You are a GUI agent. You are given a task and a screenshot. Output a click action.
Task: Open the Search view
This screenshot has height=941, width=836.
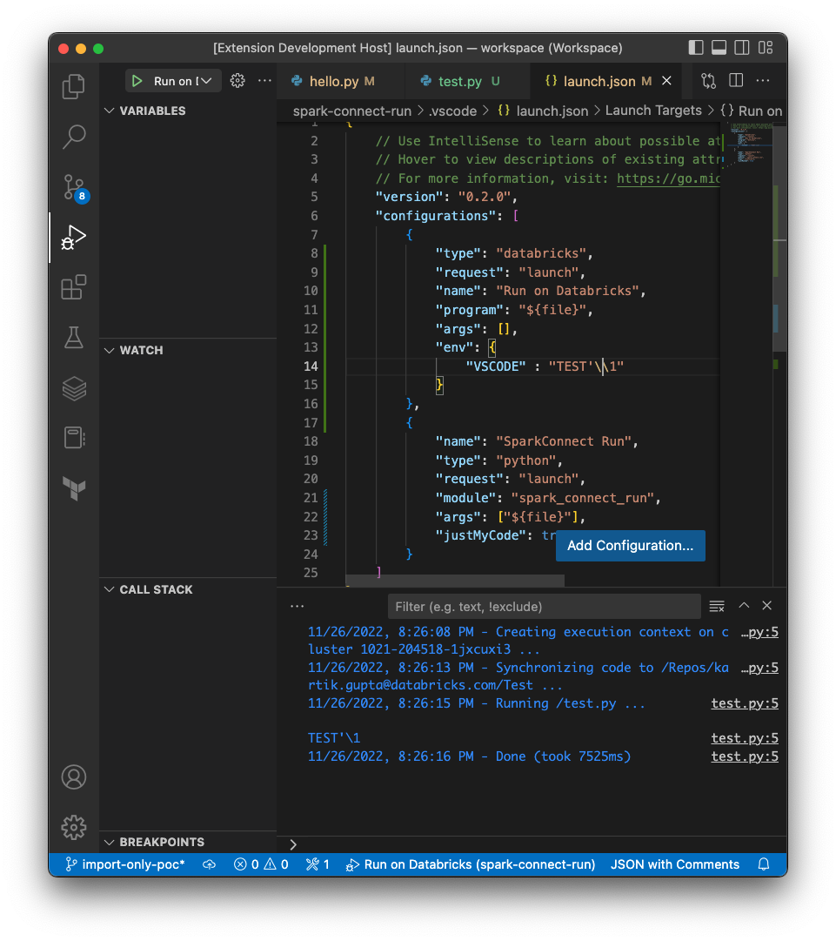[x=74, y=137]
